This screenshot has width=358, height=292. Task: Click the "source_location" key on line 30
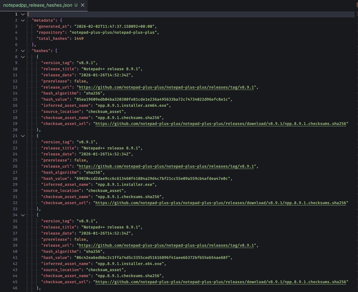coord(61,191)
